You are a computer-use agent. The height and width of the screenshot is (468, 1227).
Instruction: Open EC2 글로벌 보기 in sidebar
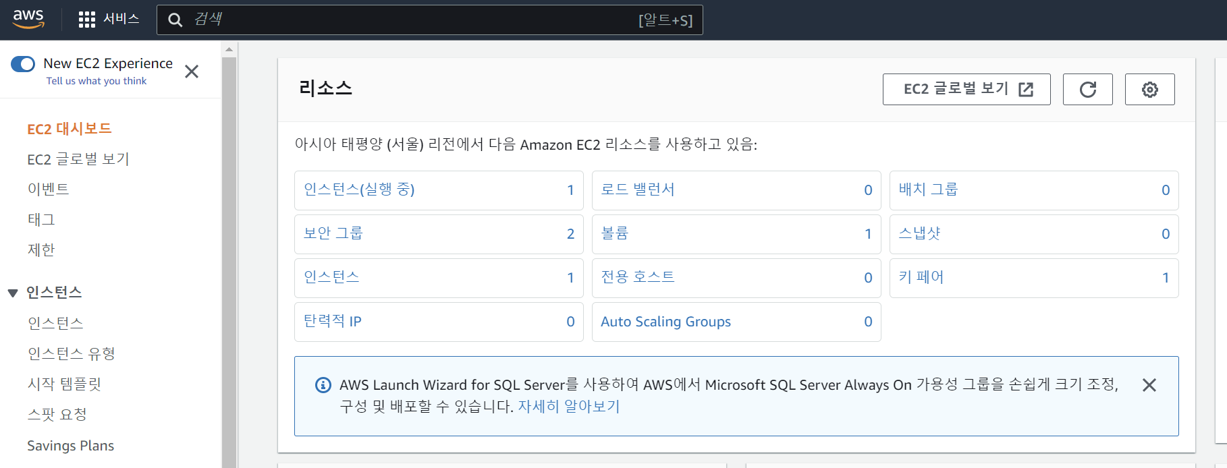78,159
